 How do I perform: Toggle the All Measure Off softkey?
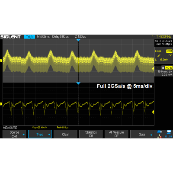[116, 134]
